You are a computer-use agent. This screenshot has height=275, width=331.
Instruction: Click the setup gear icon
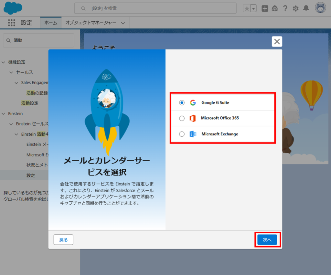tap(295, 8)
